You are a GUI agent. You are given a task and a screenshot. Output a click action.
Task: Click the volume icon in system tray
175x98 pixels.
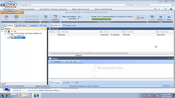point(157,96)
